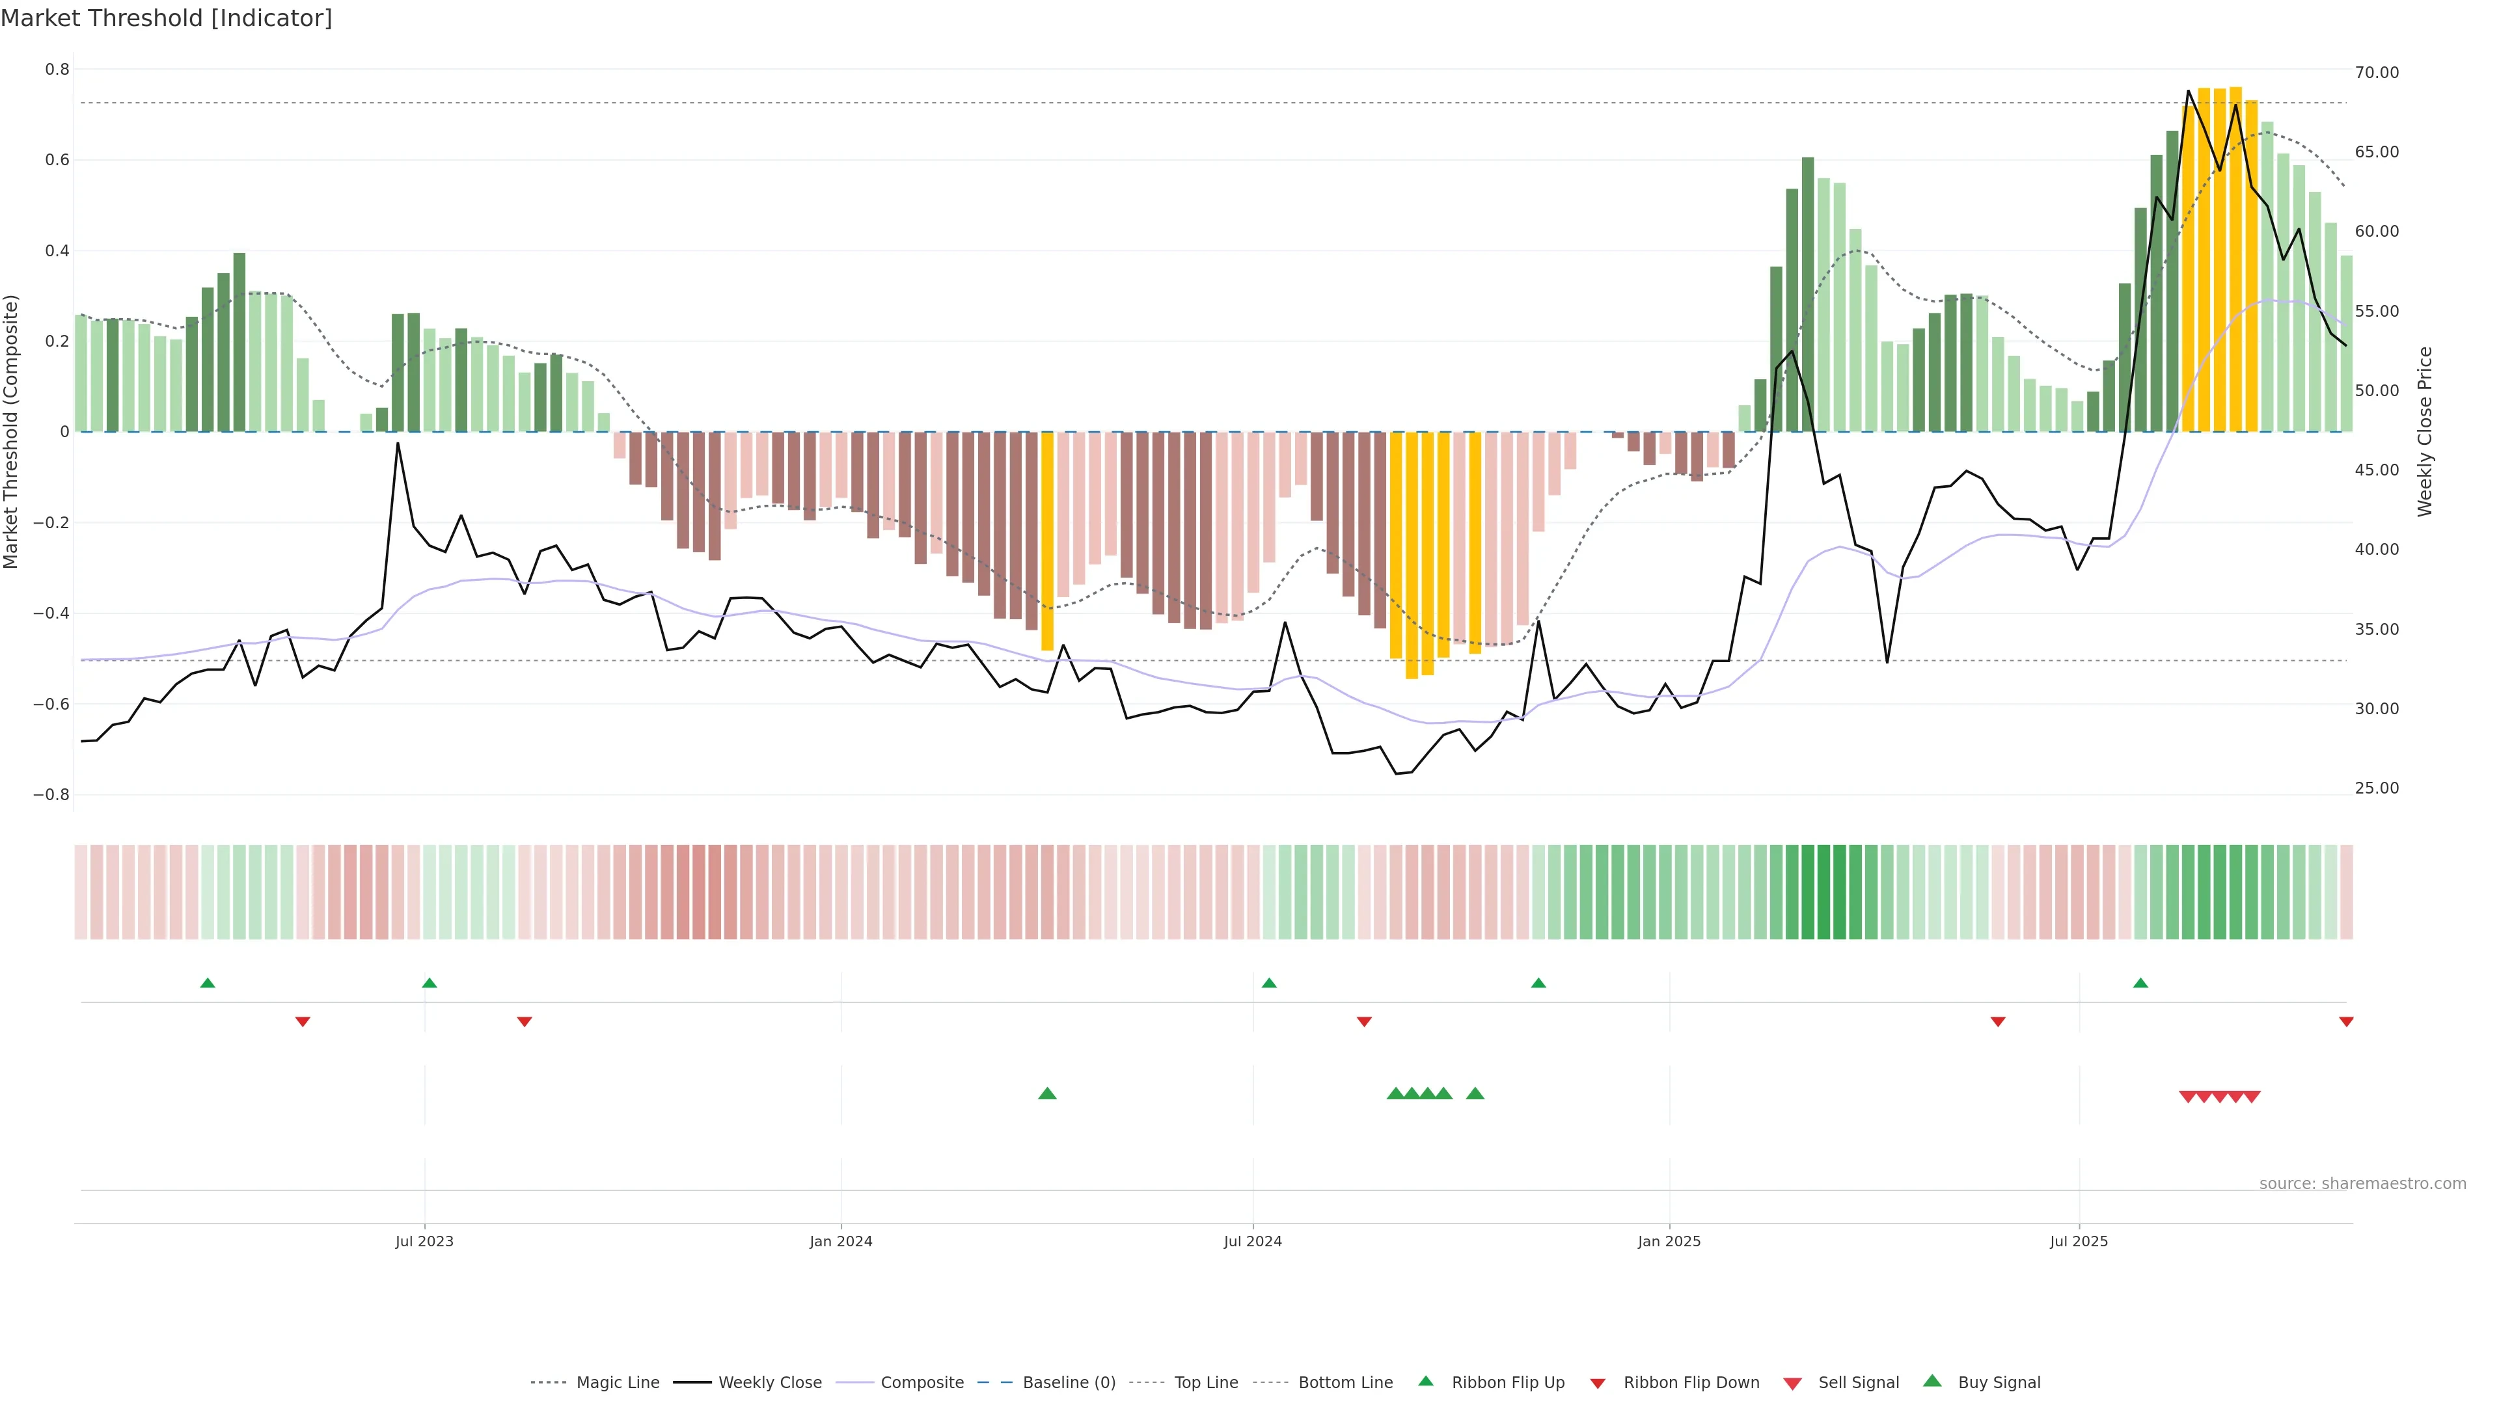Toggle the Top Line legend entry
The width and height of the screenshot is (2499, 1405).
(1206, 1383)
